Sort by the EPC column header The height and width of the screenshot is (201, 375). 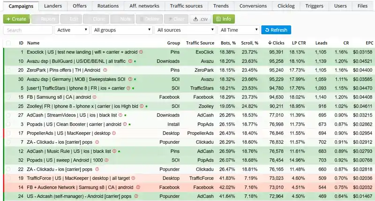pyautogui.click(x=369, y=43)
